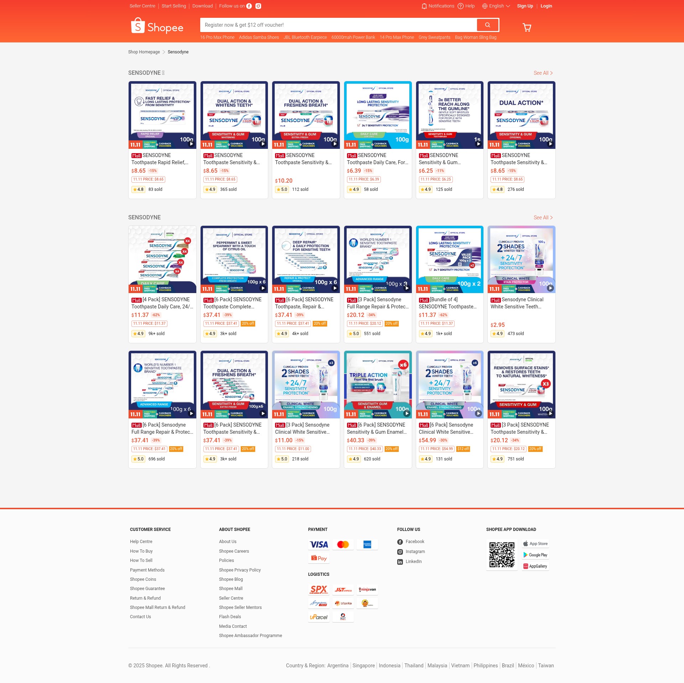The height and width of the screenshot is (683, 684).
Task: Select Malaysia in Country & Region
Action: [437, 666]
